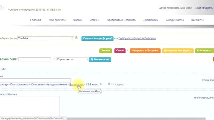This screenshot has width=214, height=120.
Task: Click the Добавить поле button
Action: coord(100,59)
